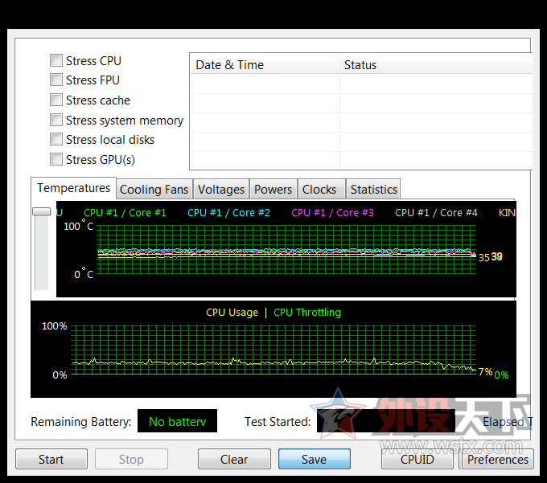Click the Date & Time column header
The image size is (547, 483).
coord(265,65)
